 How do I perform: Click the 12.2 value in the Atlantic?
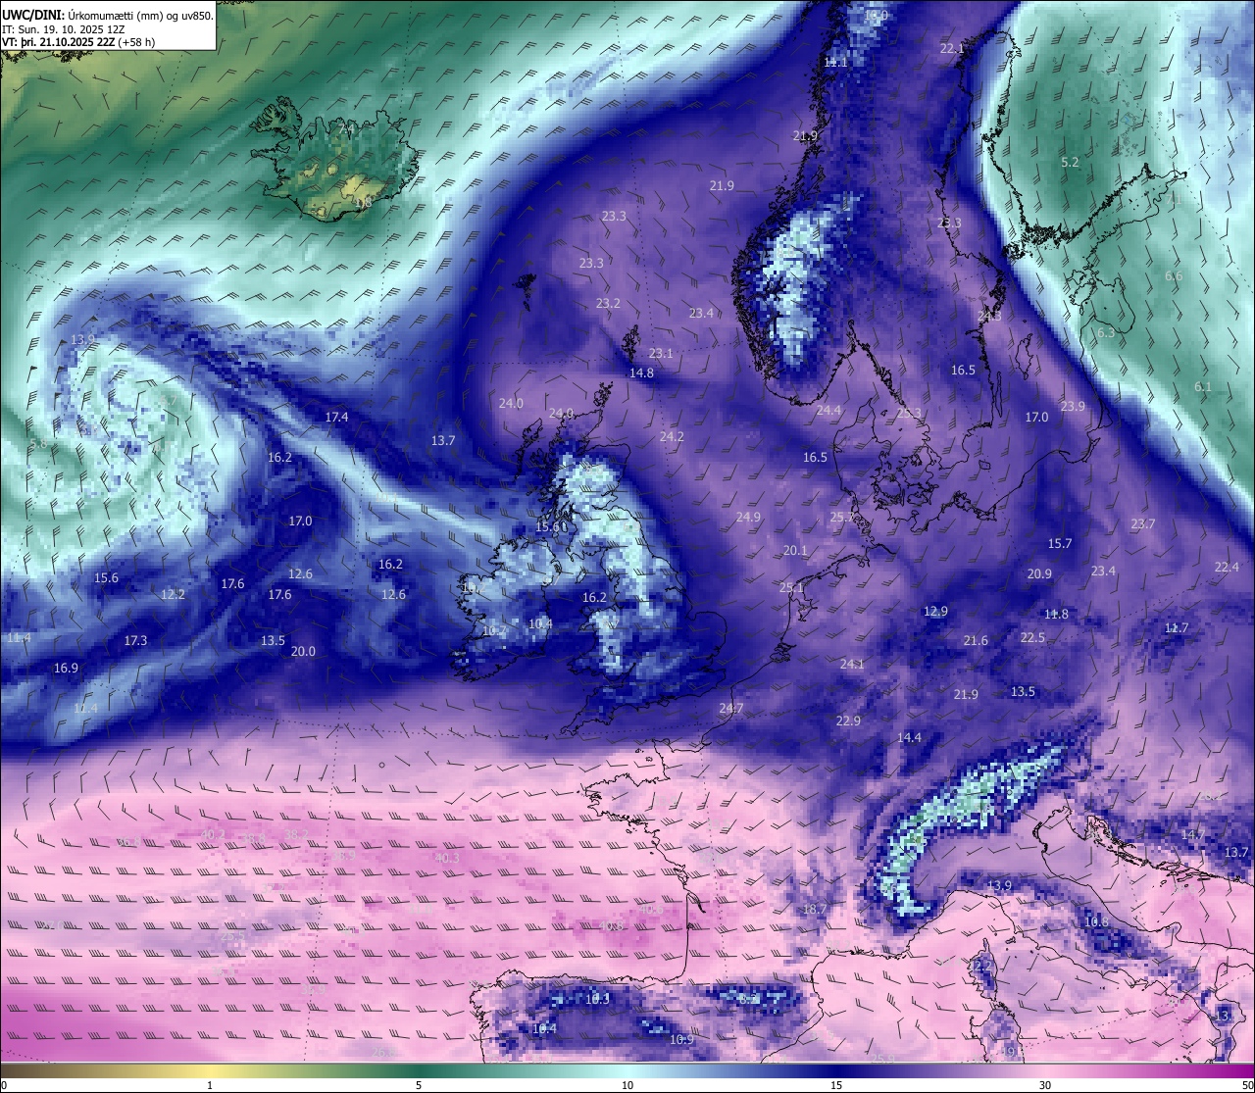pos(173,594)
